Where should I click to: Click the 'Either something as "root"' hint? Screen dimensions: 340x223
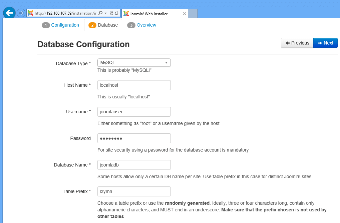(x=158, y=123)
